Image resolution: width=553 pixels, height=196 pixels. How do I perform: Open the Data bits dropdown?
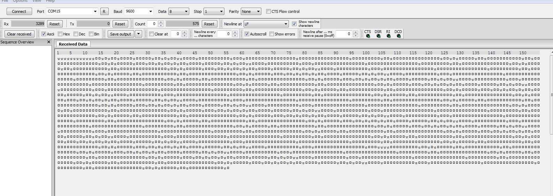[178, 11]
